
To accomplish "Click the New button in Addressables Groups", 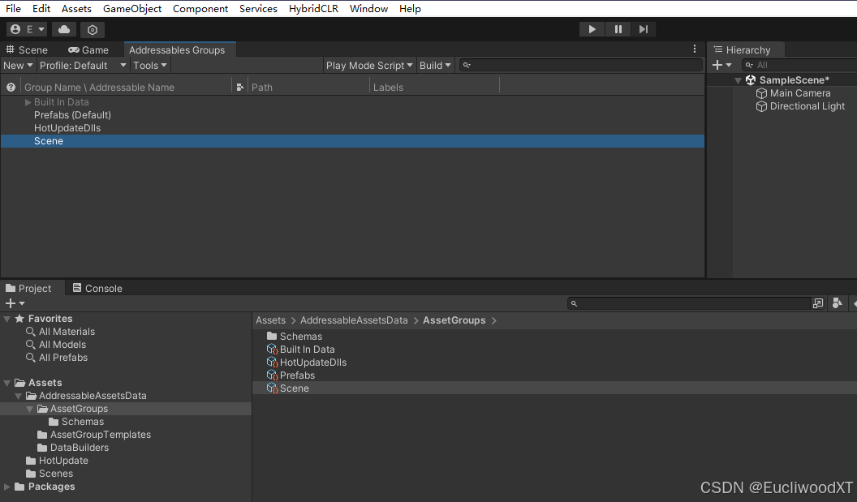I will (18, 65).
